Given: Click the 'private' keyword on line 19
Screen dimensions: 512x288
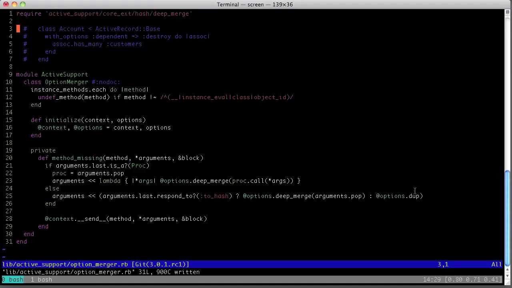Looking at the screenshot, I should click(x=43, y=150).
